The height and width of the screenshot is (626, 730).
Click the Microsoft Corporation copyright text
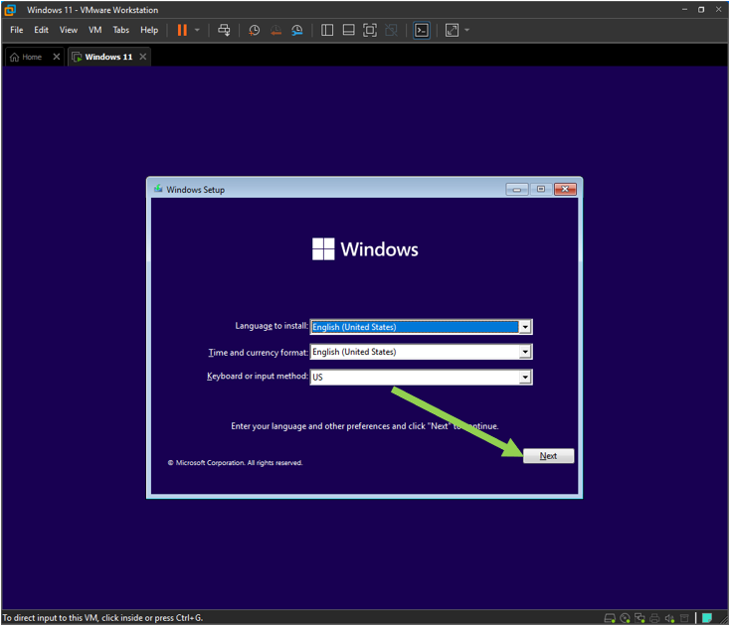coord(235,463)
